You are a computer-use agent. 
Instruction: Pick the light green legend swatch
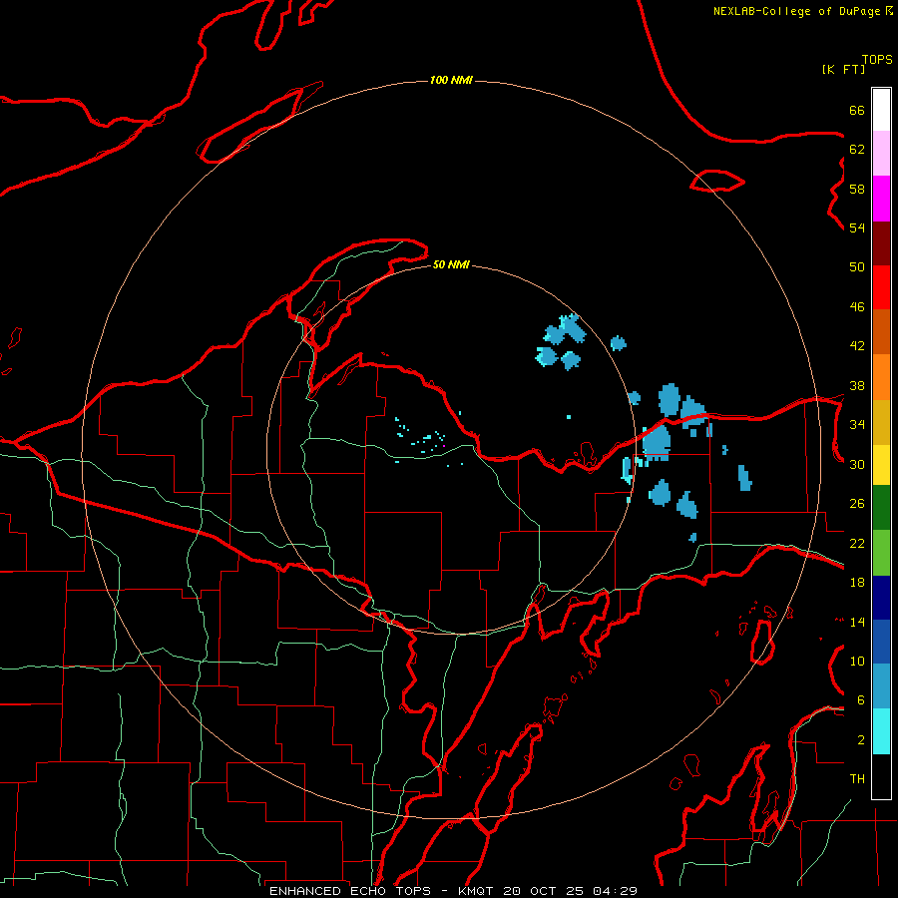(x=881, y=553)
